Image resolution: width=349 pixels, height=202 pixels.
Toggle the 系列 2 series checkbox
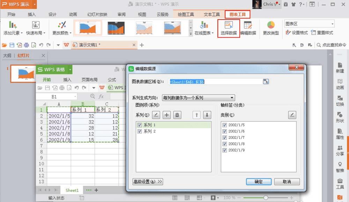140,131
